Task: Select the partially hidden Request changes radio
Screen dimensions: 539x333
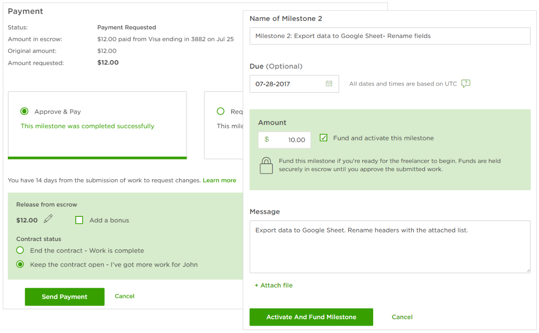Action: coord(221,111)
